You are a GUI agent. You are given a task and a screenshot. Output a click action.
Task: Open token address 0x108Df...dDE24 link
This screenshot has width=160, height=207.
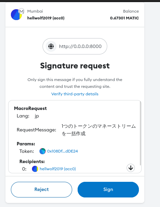[x=62, y=151]
